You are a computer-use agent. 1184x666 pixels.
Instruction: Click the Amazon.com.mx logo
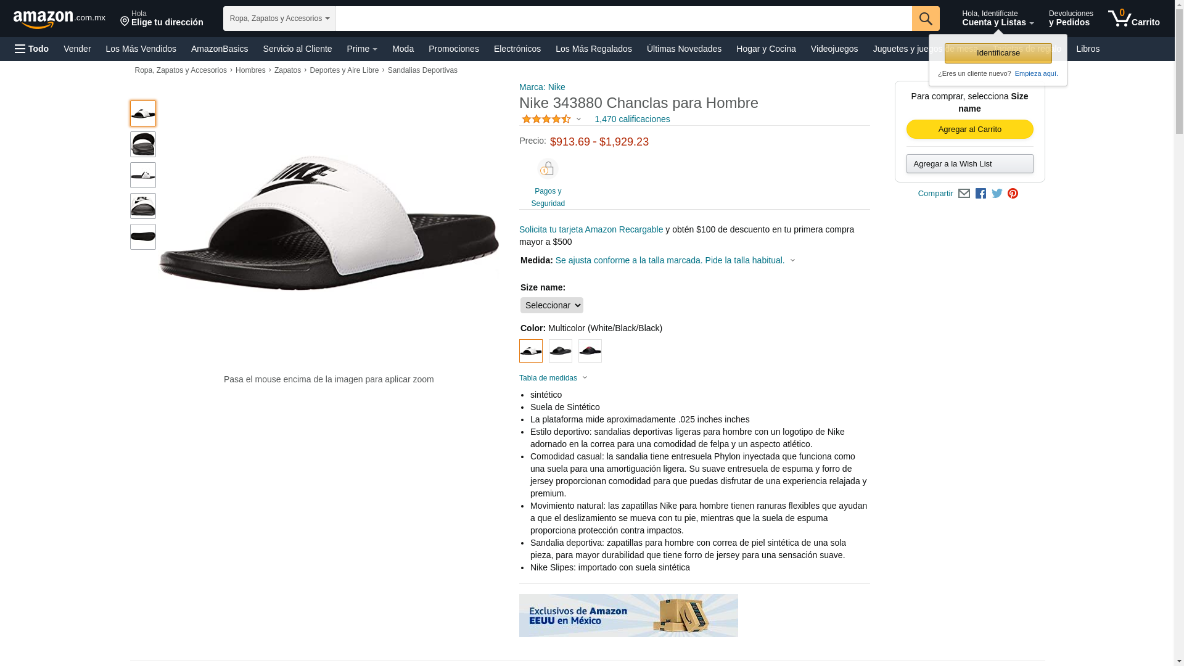(59, 19)
